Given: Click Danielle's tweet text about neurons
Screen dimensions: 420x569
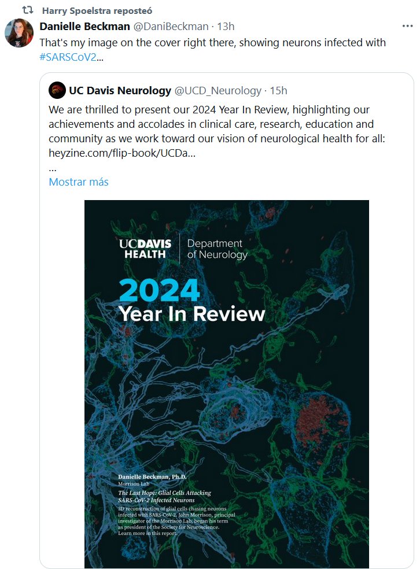Looking at the screenshot, I should point(212,43).
